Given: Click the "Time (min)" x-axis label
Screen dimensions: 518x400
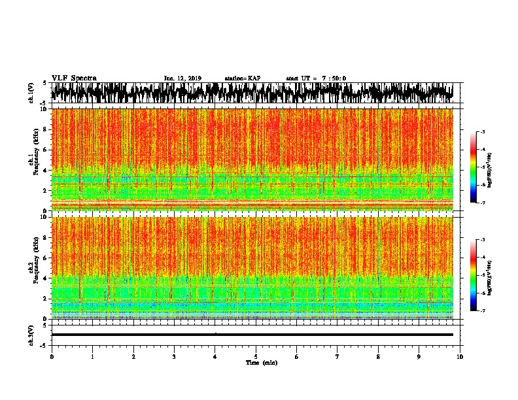Looking at the screenshot, I should 262,363.
